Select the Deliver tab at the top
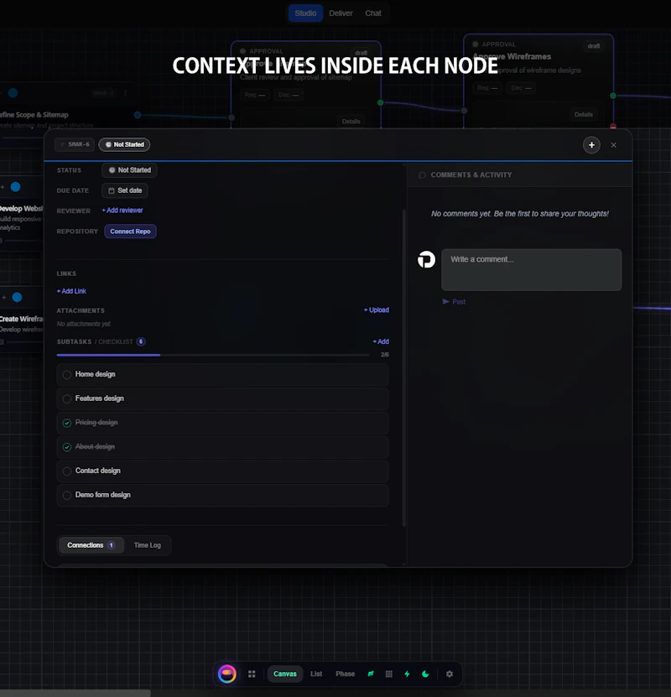 point(341,13)
